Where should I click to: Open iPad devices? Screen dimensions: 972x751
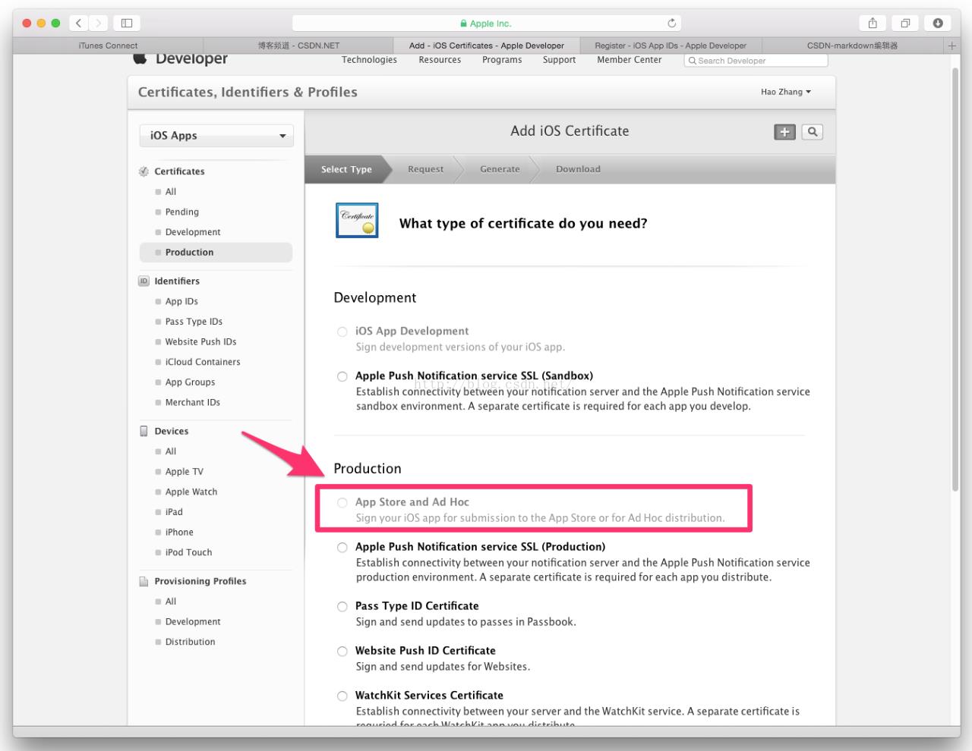(174, 512)
